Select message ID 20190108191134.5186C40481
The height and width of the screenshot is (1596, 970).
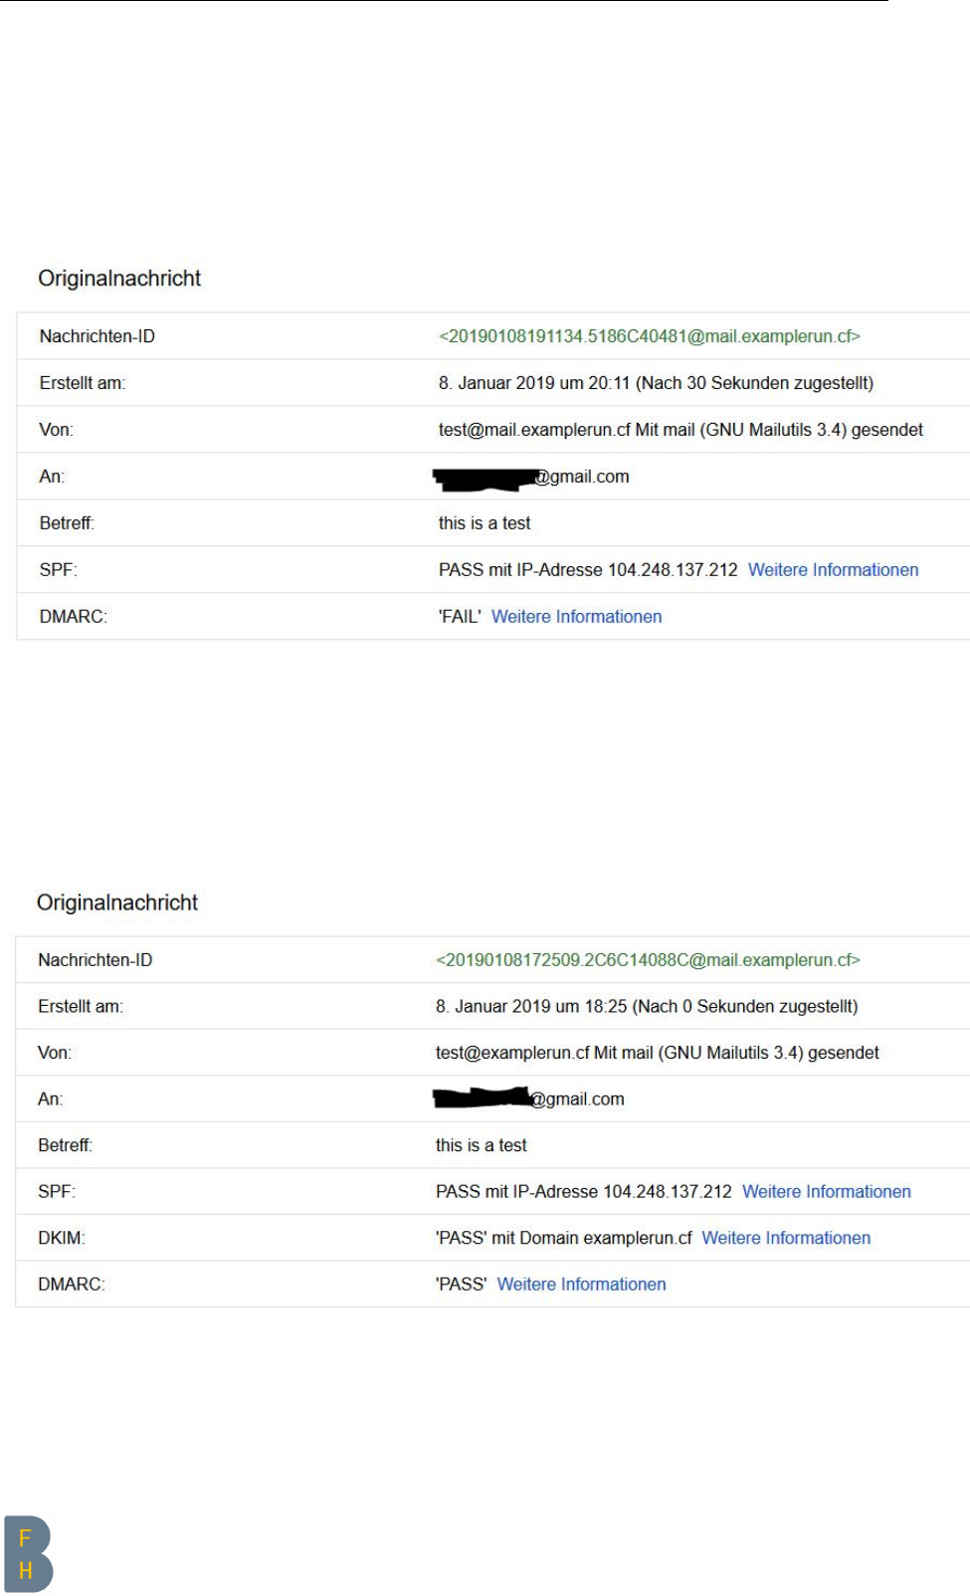coord(650,336)
